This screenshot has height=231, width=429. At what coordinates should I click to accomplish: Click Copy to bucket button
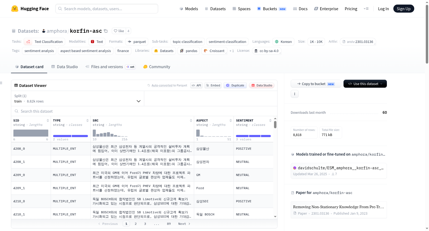tap(316, 84)
